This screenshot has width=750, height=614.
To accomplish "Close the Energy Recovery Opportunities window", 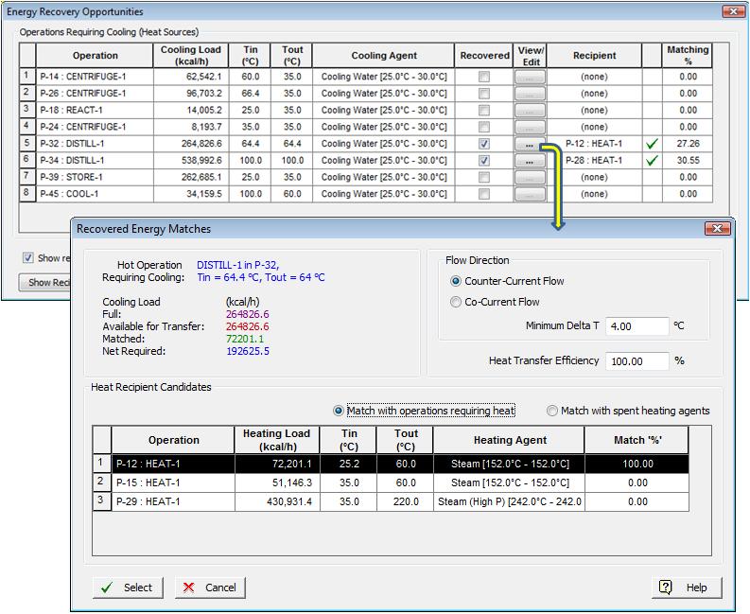I will click(x=732, y=11).
